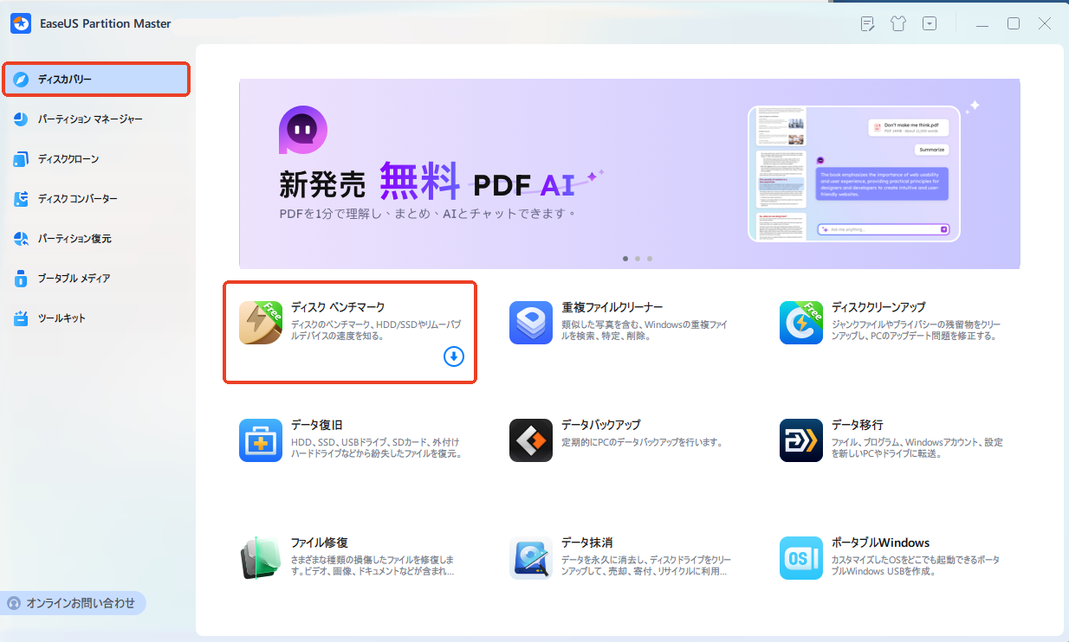Select the データ移行 app icon
Screen dimensions: 1069x642
(800, 440)
